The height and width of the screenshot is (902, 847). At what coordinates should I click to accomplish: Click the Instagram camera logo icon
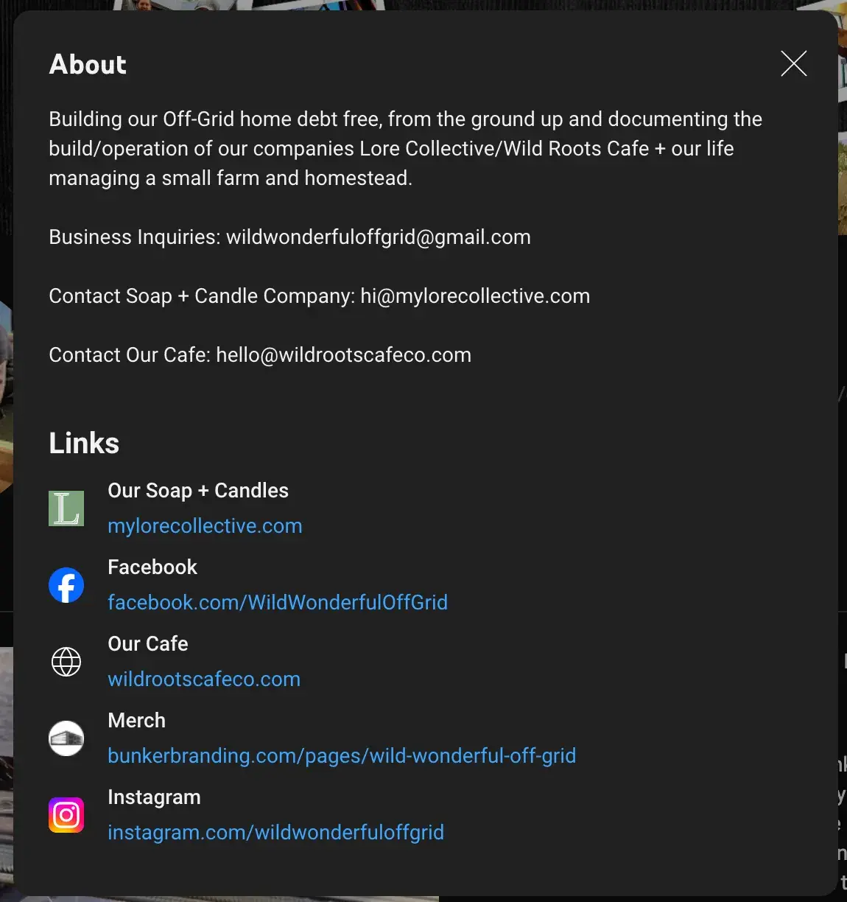[x=66, y=815]
